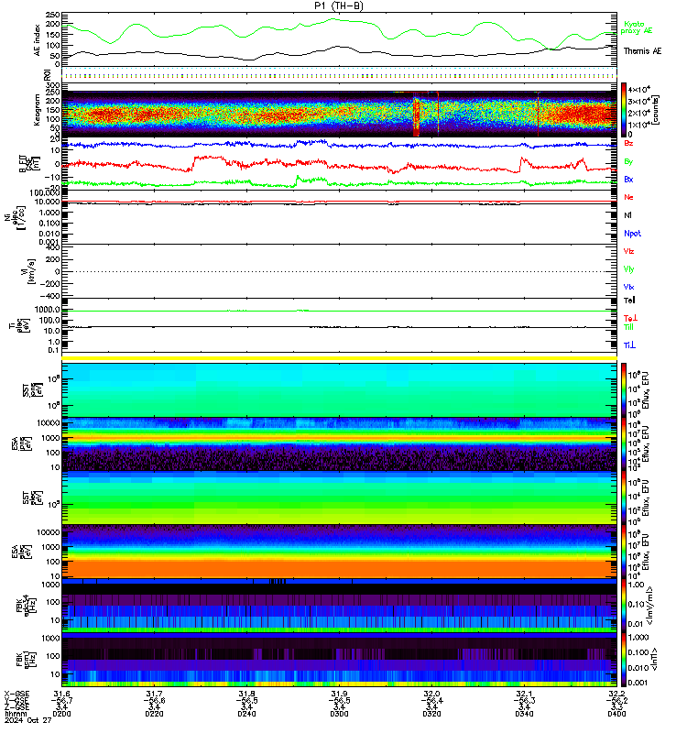Select the blue Bx legend label
Screen dimensions: 687x733
pos(628,179)
